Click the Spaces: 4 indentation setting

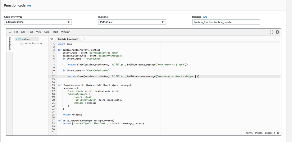click(270, 133)
